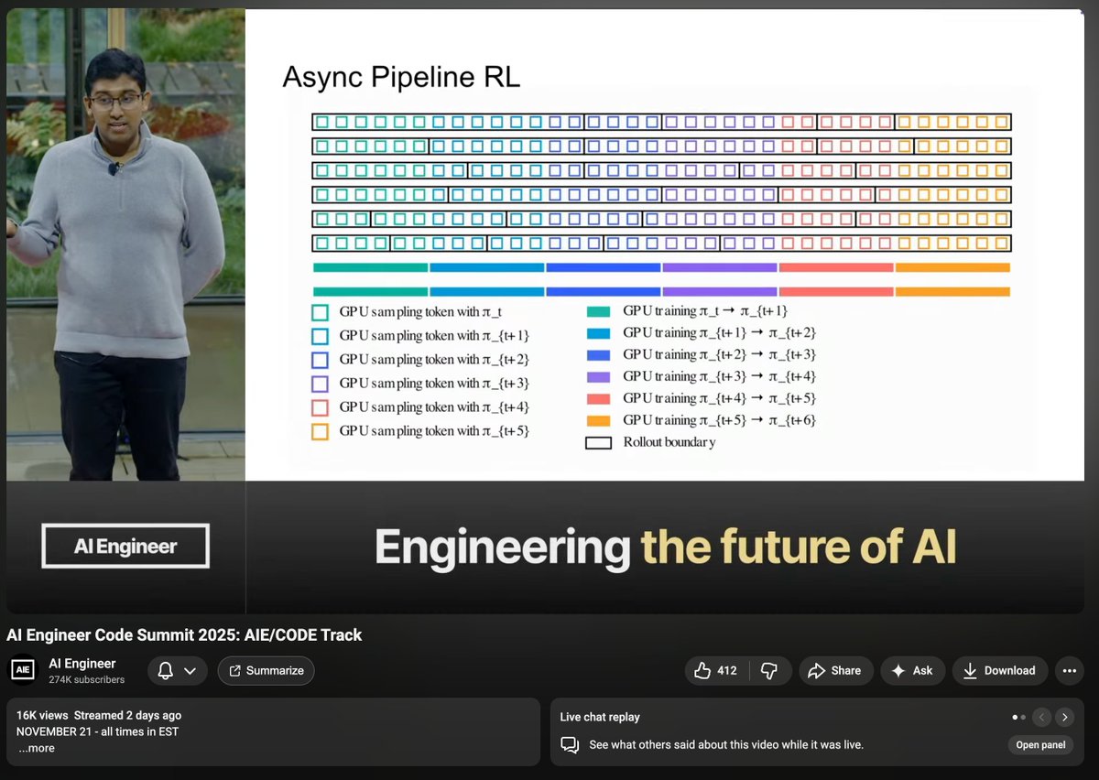Click the Ask sparkle icon
Viewport: 1099px width, 780px height.
click(900, 670)
